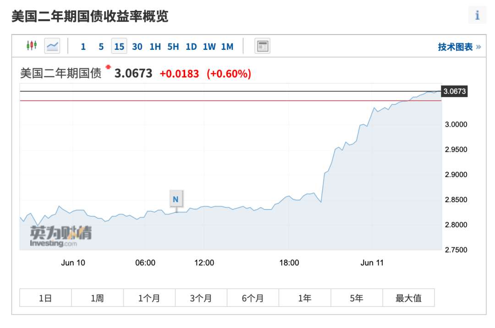This screenshot has height=328, width=495.
Task: Click the info icon at top right
Action: pos(477,15)
